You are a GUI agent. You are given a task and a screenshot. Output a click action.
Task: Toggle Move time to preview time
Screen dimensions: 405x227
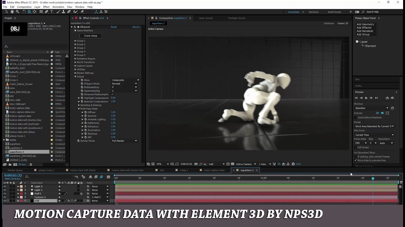(355, 160)
